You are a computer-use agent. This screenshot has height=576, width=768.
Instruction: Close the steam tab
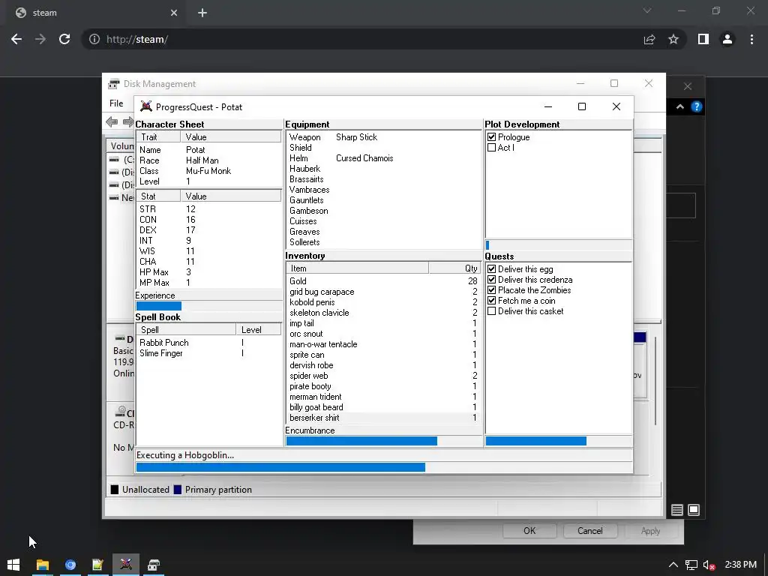pyautogui.click(x=174, y=13)
